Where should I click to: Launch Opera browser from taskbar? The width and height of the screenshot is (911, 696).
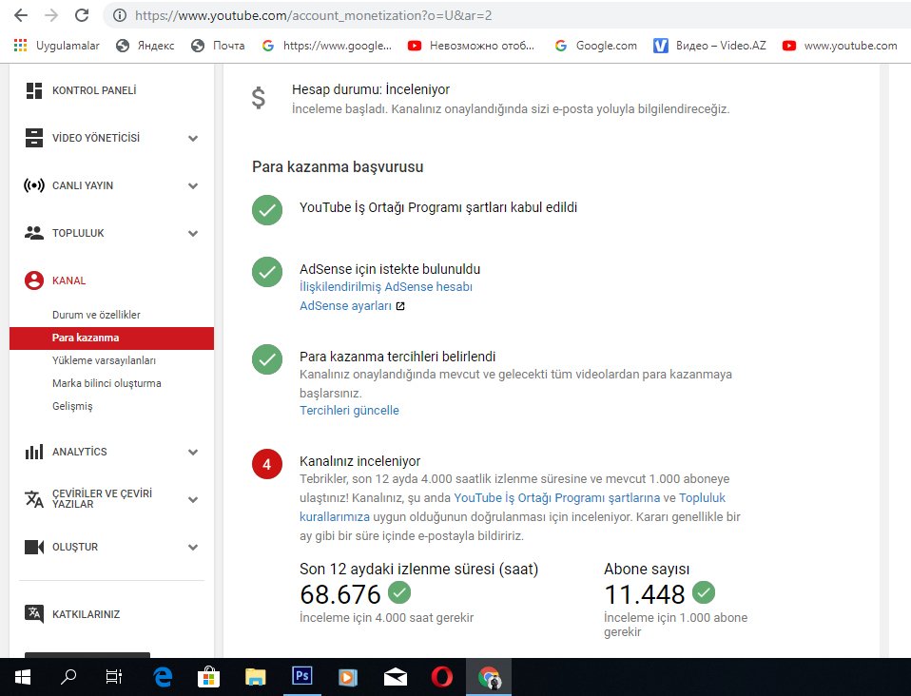tap(442, 677)
